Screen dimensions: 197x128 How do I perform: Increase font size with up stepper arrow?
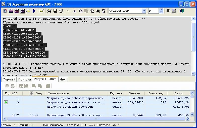(x=161, y=10)
